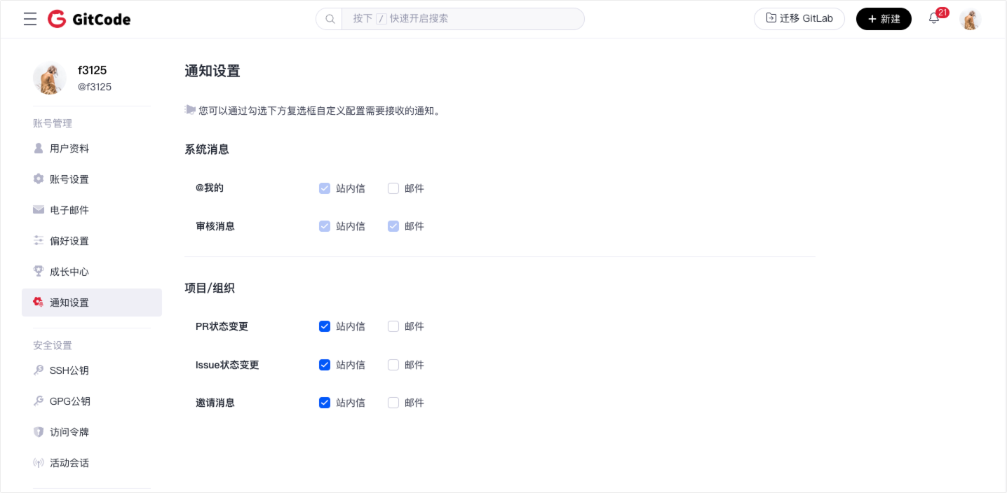Viewport: 1007px width, 493px height.
Task: Open the 电子邮件 settings
Action: coord(69,210)
